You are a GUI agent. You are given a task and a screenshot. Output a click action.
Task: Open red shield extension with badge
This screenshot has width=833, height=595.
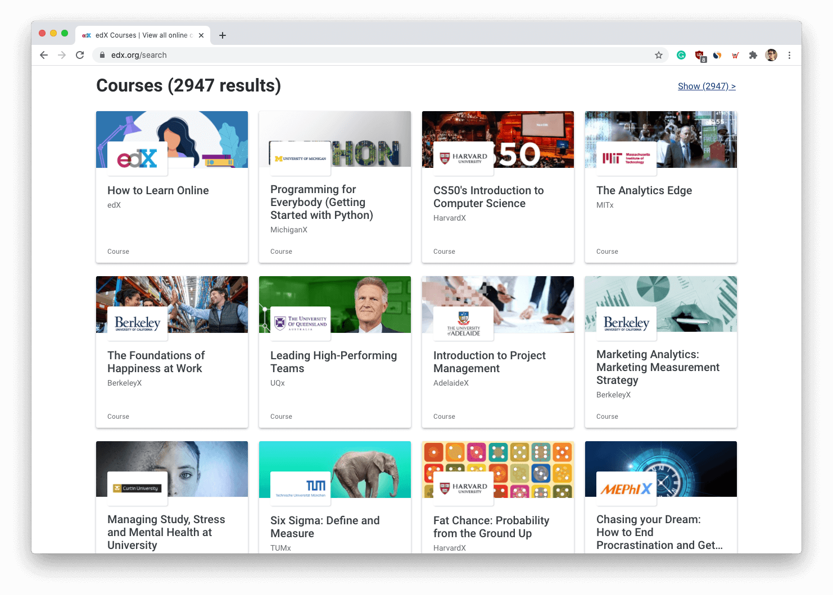coord(700,56)
